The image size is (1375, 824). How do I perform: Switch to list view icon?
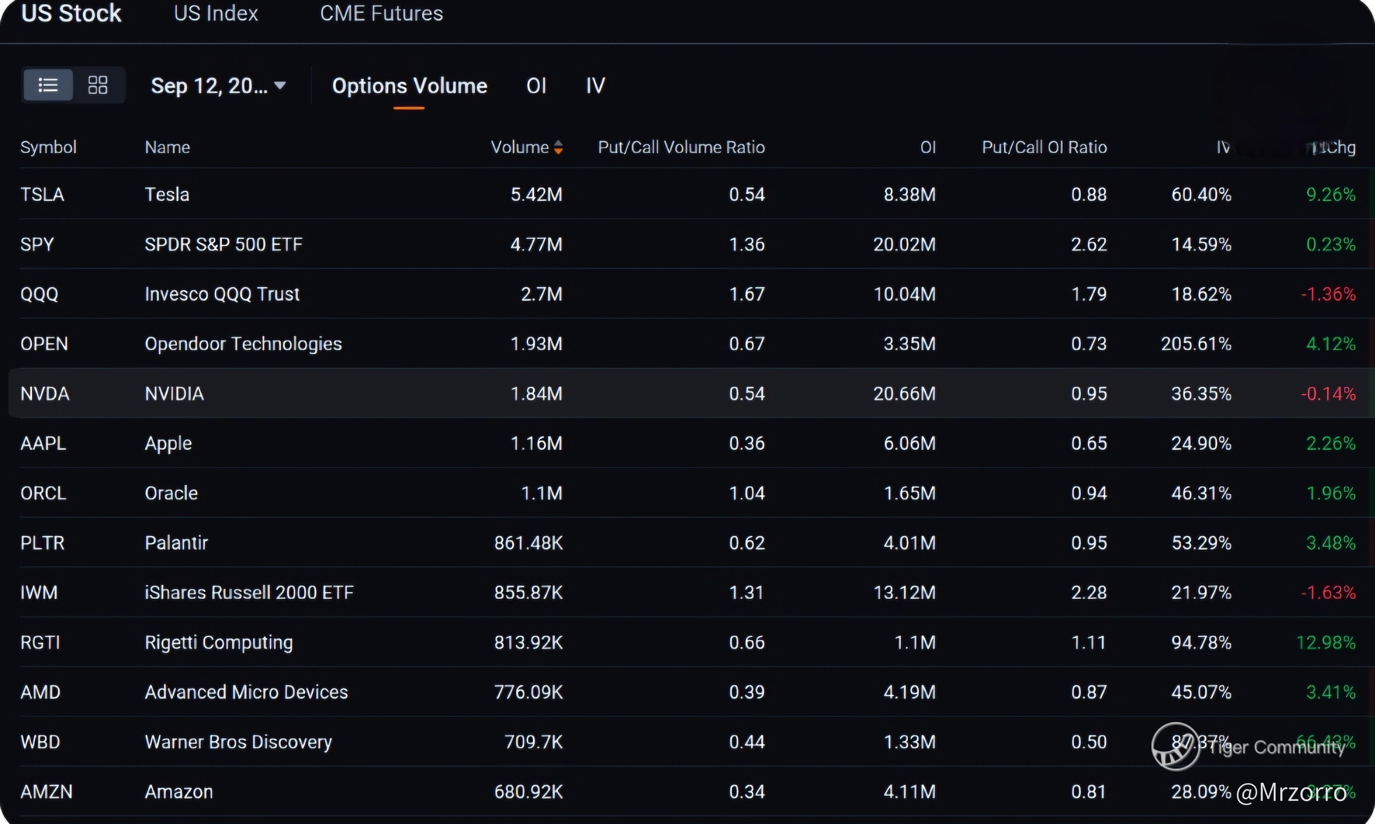48,85
